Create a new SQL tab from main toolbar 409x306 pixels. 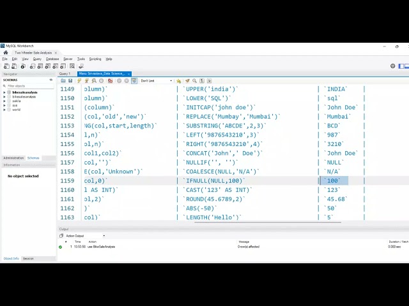(6, 66)
